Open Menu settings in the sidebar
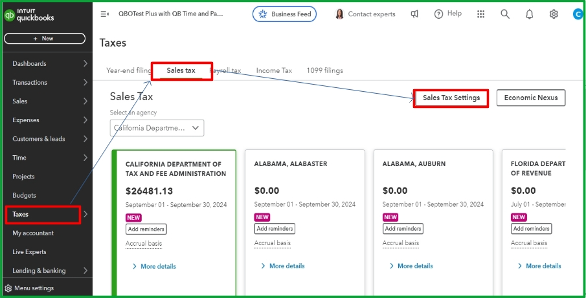The width and height of the screenshot is (586, 298). point(29,288)
